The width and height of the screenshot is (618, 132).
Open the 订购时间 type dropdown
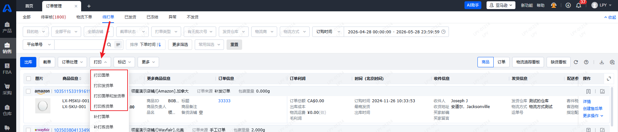coord(328,32)
